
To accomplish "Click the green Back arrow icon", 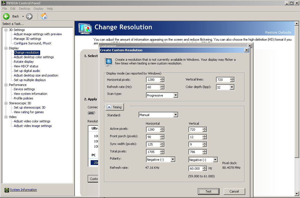I will 6,16.
